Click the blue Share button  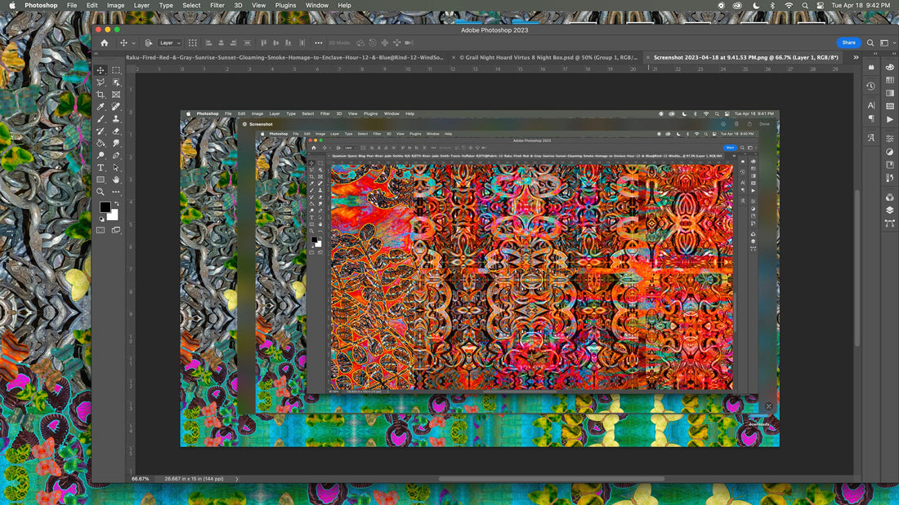[848, 42]
